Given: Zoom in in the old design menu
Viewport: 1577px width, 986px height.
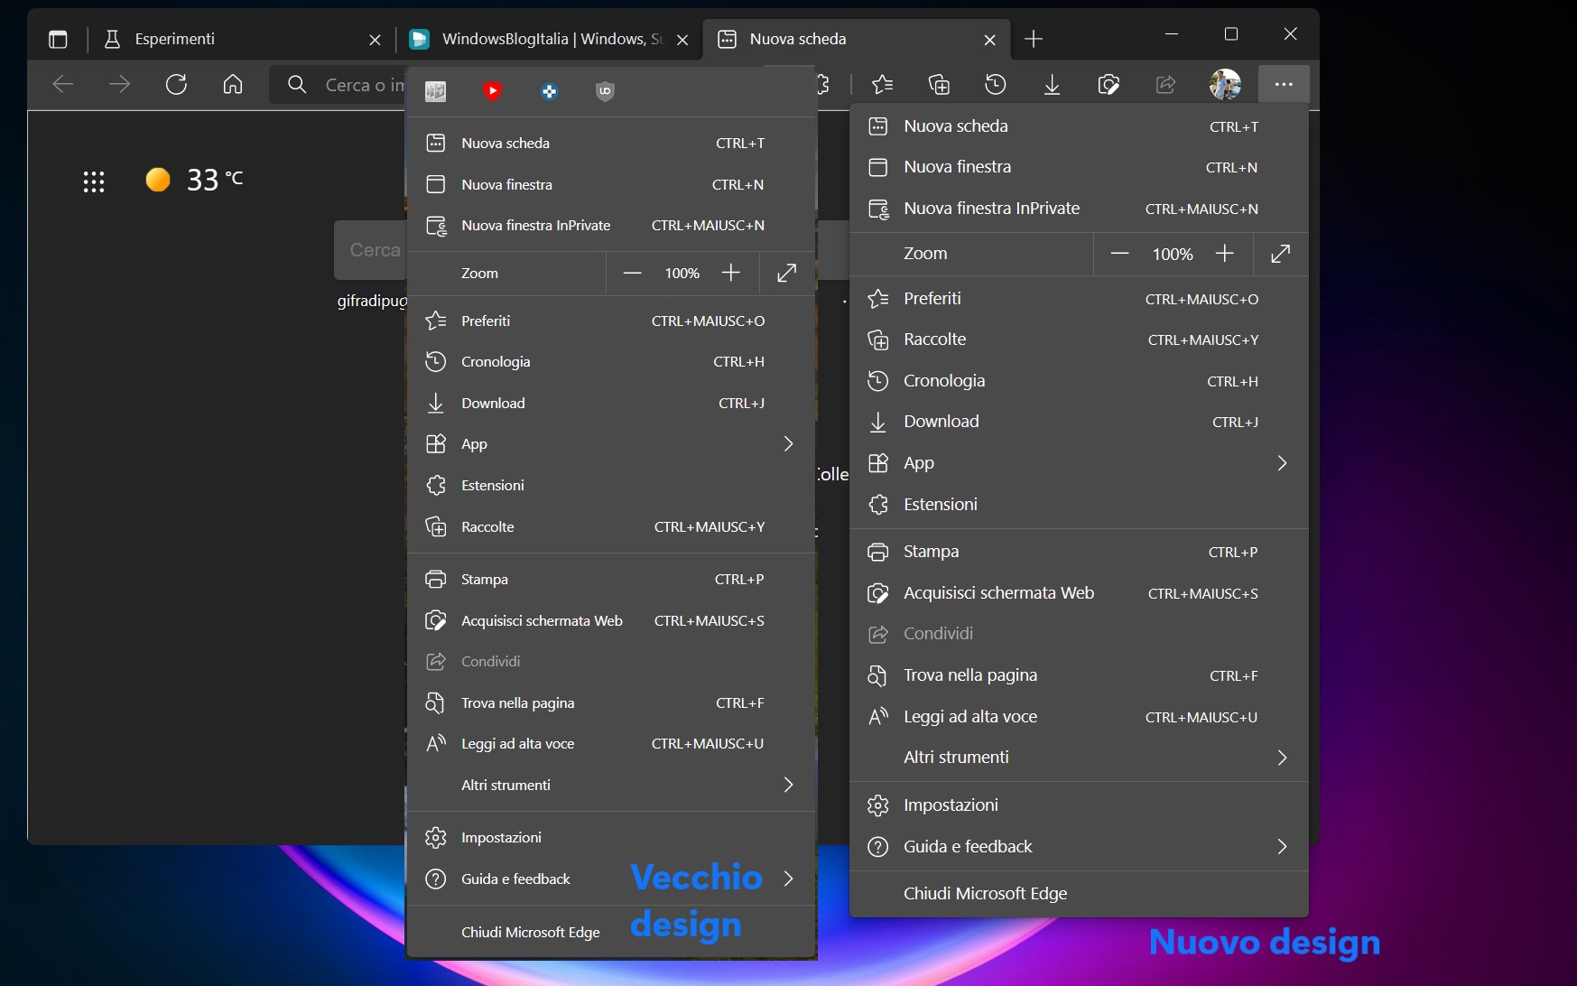Looking at the screenshot, I should [x=730, y=273].
